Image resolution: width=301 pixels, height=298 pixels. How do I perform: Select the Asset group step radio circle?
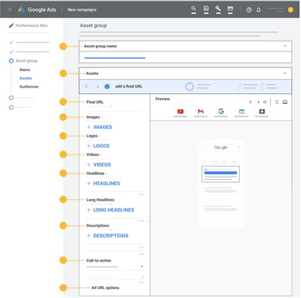(11, 61)
